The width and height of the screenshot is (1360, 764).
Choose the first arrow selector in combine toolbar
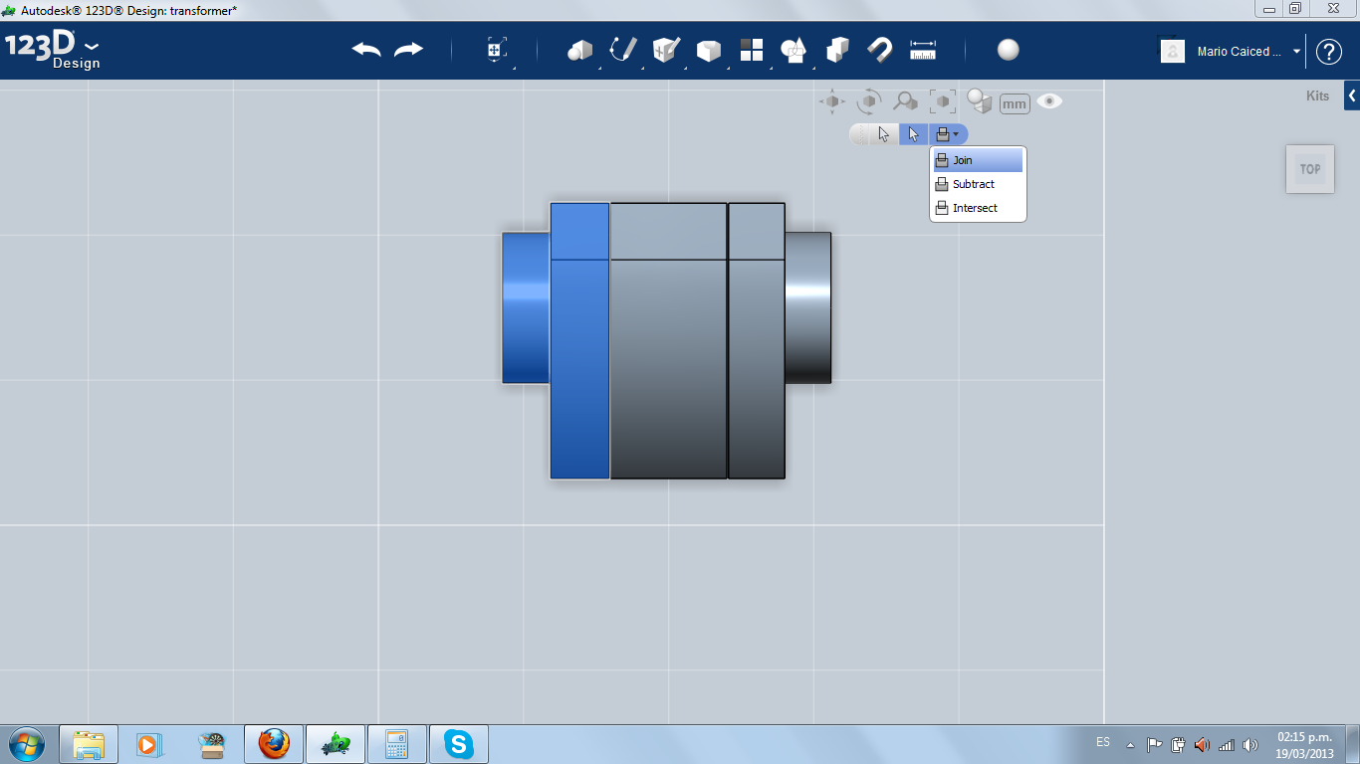(884, 134)
